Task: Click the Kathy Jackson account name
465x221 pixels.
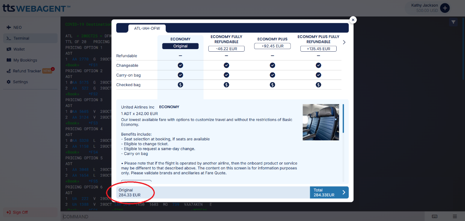Action: 424,5
